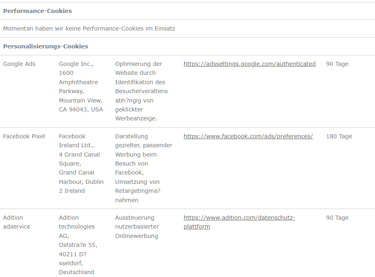
Task: Click the 'Momentan haben wir keine Performance-Cookies' notice
Action: (89, 28)
